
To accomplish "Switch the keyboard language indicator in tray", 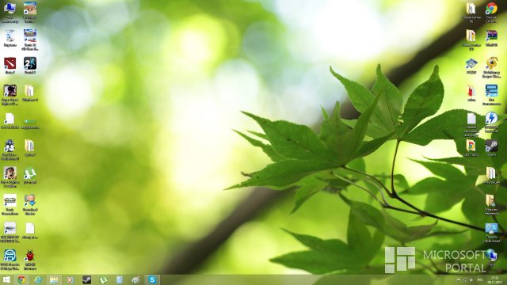I will [481, 279].
